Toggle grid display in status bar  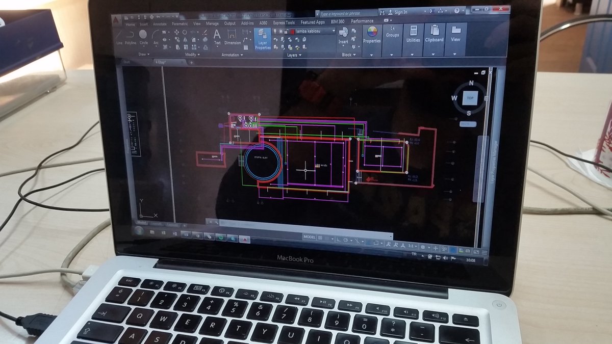[x=321, y=237]
